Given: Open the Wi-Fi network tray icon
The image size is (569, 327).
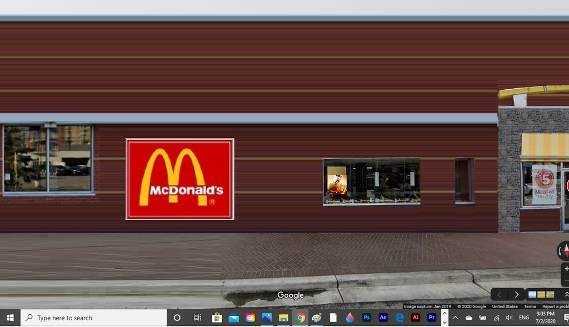Looking at the screenshot, I should click(496, 318).
